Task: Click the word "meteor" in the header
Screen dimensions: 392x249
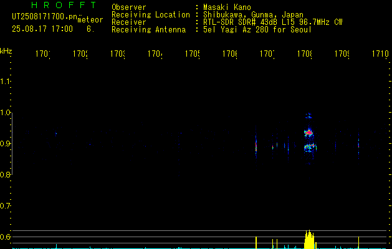Action: (90, 20)
